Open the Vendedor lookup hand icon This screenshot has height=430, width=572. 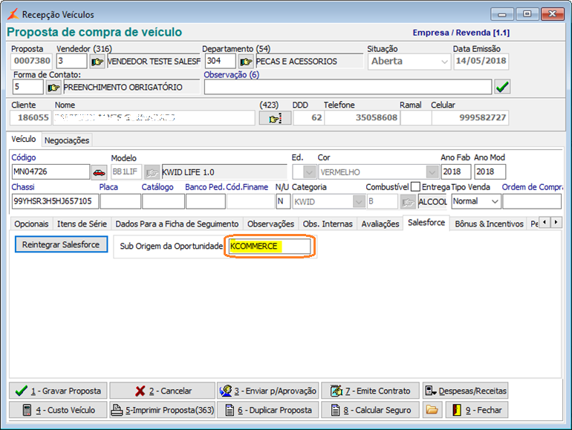(97, 62)
